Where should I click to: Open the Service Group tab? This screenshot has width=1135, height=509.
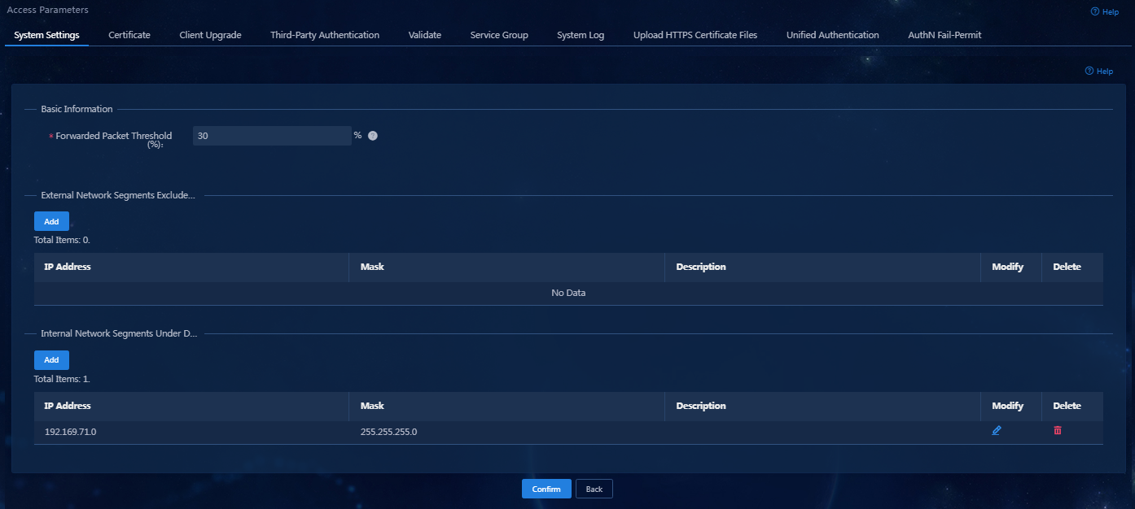(499, 35)
